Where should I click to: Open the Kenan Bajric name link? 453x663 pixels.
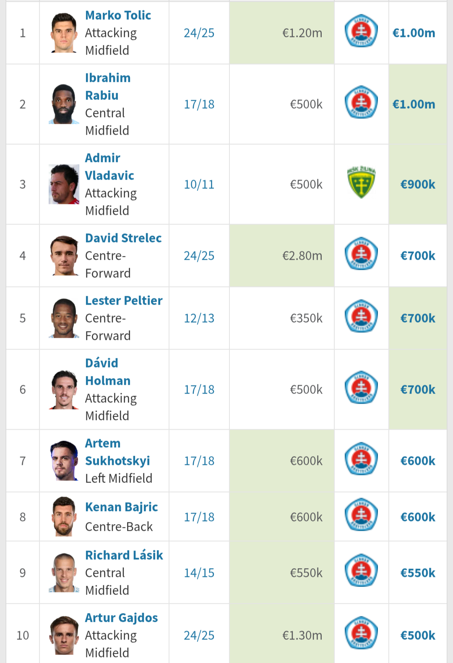pyautogui.click(x=122, y=507)
